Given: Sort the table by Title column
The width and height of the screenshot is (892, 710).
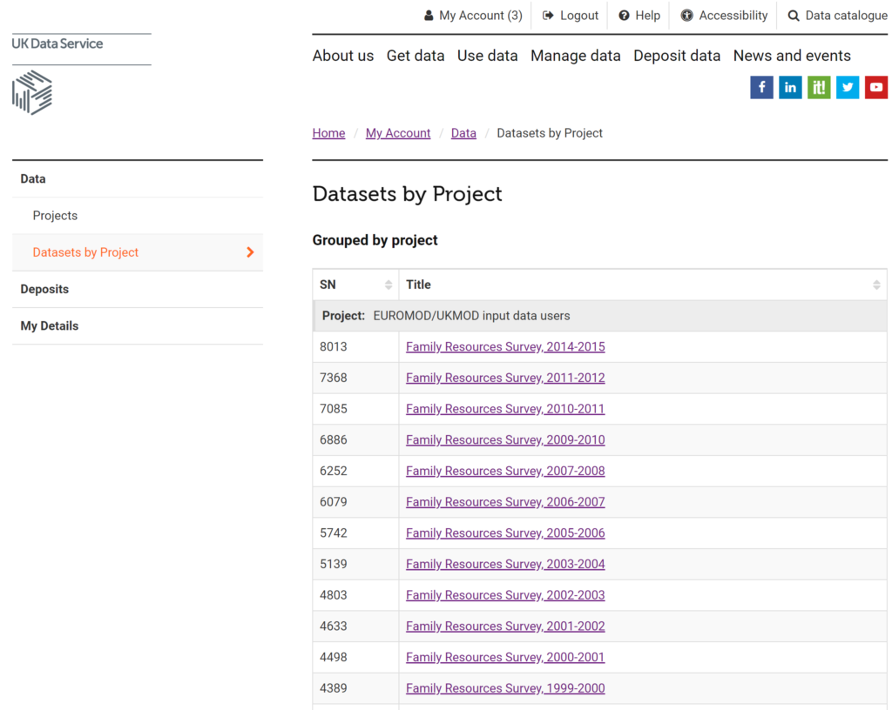Looking at the screenshot, I should (x=643, y=285).
